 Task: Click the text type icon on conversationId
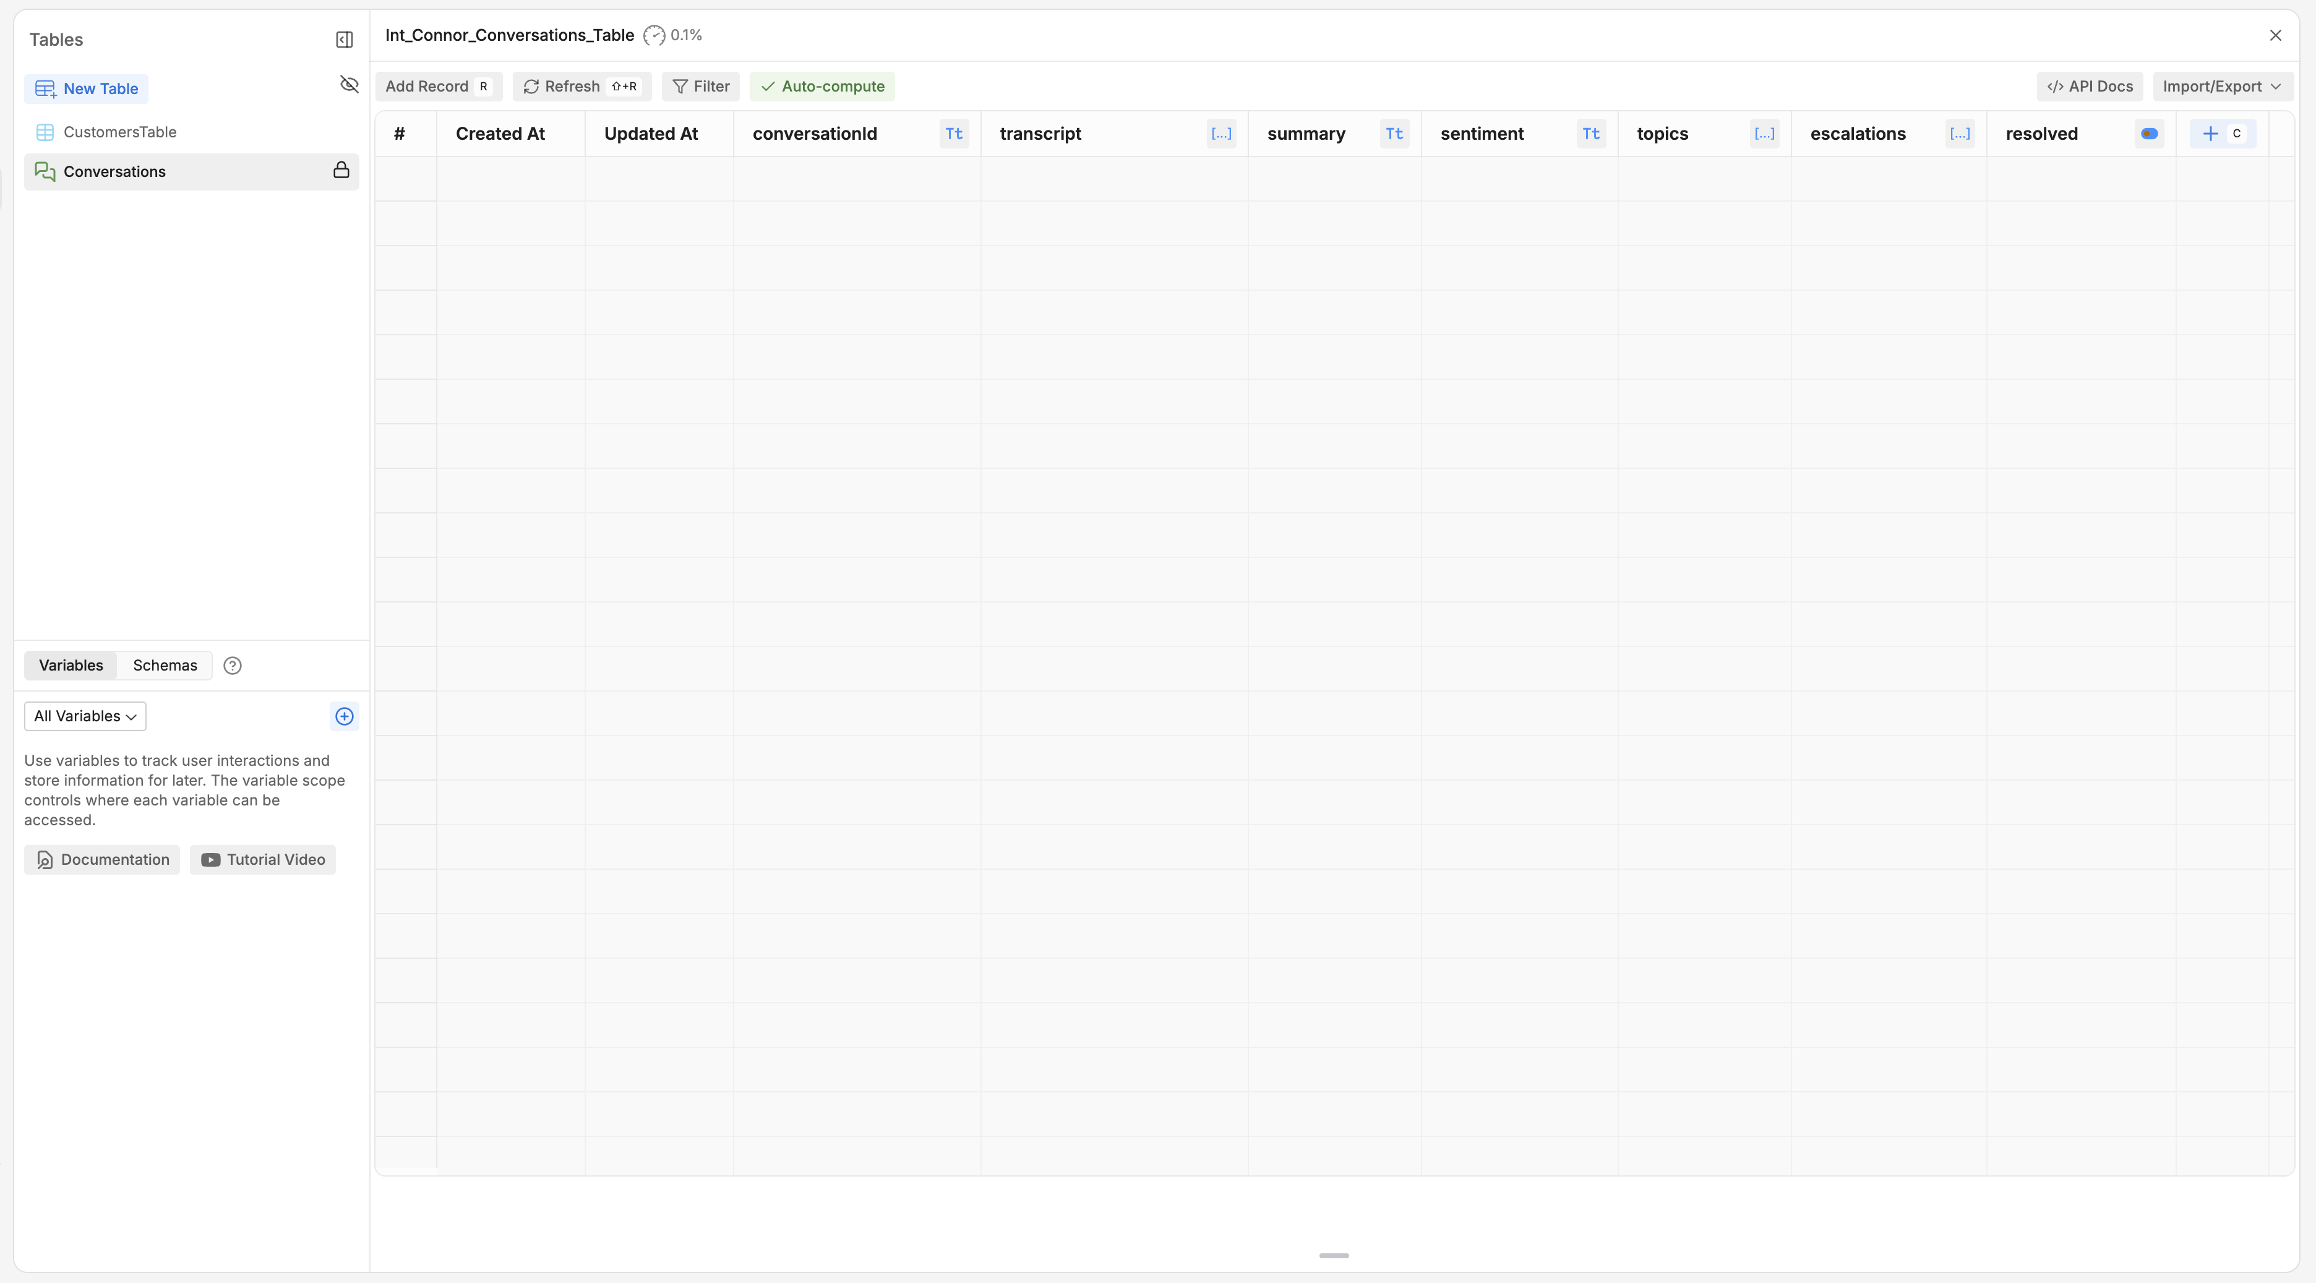coord(953,134)
